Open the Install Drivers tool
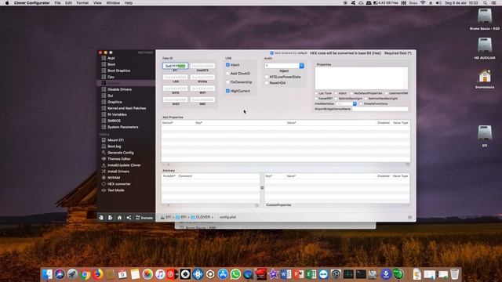This screenshot has width=502, height=282. 118,172
